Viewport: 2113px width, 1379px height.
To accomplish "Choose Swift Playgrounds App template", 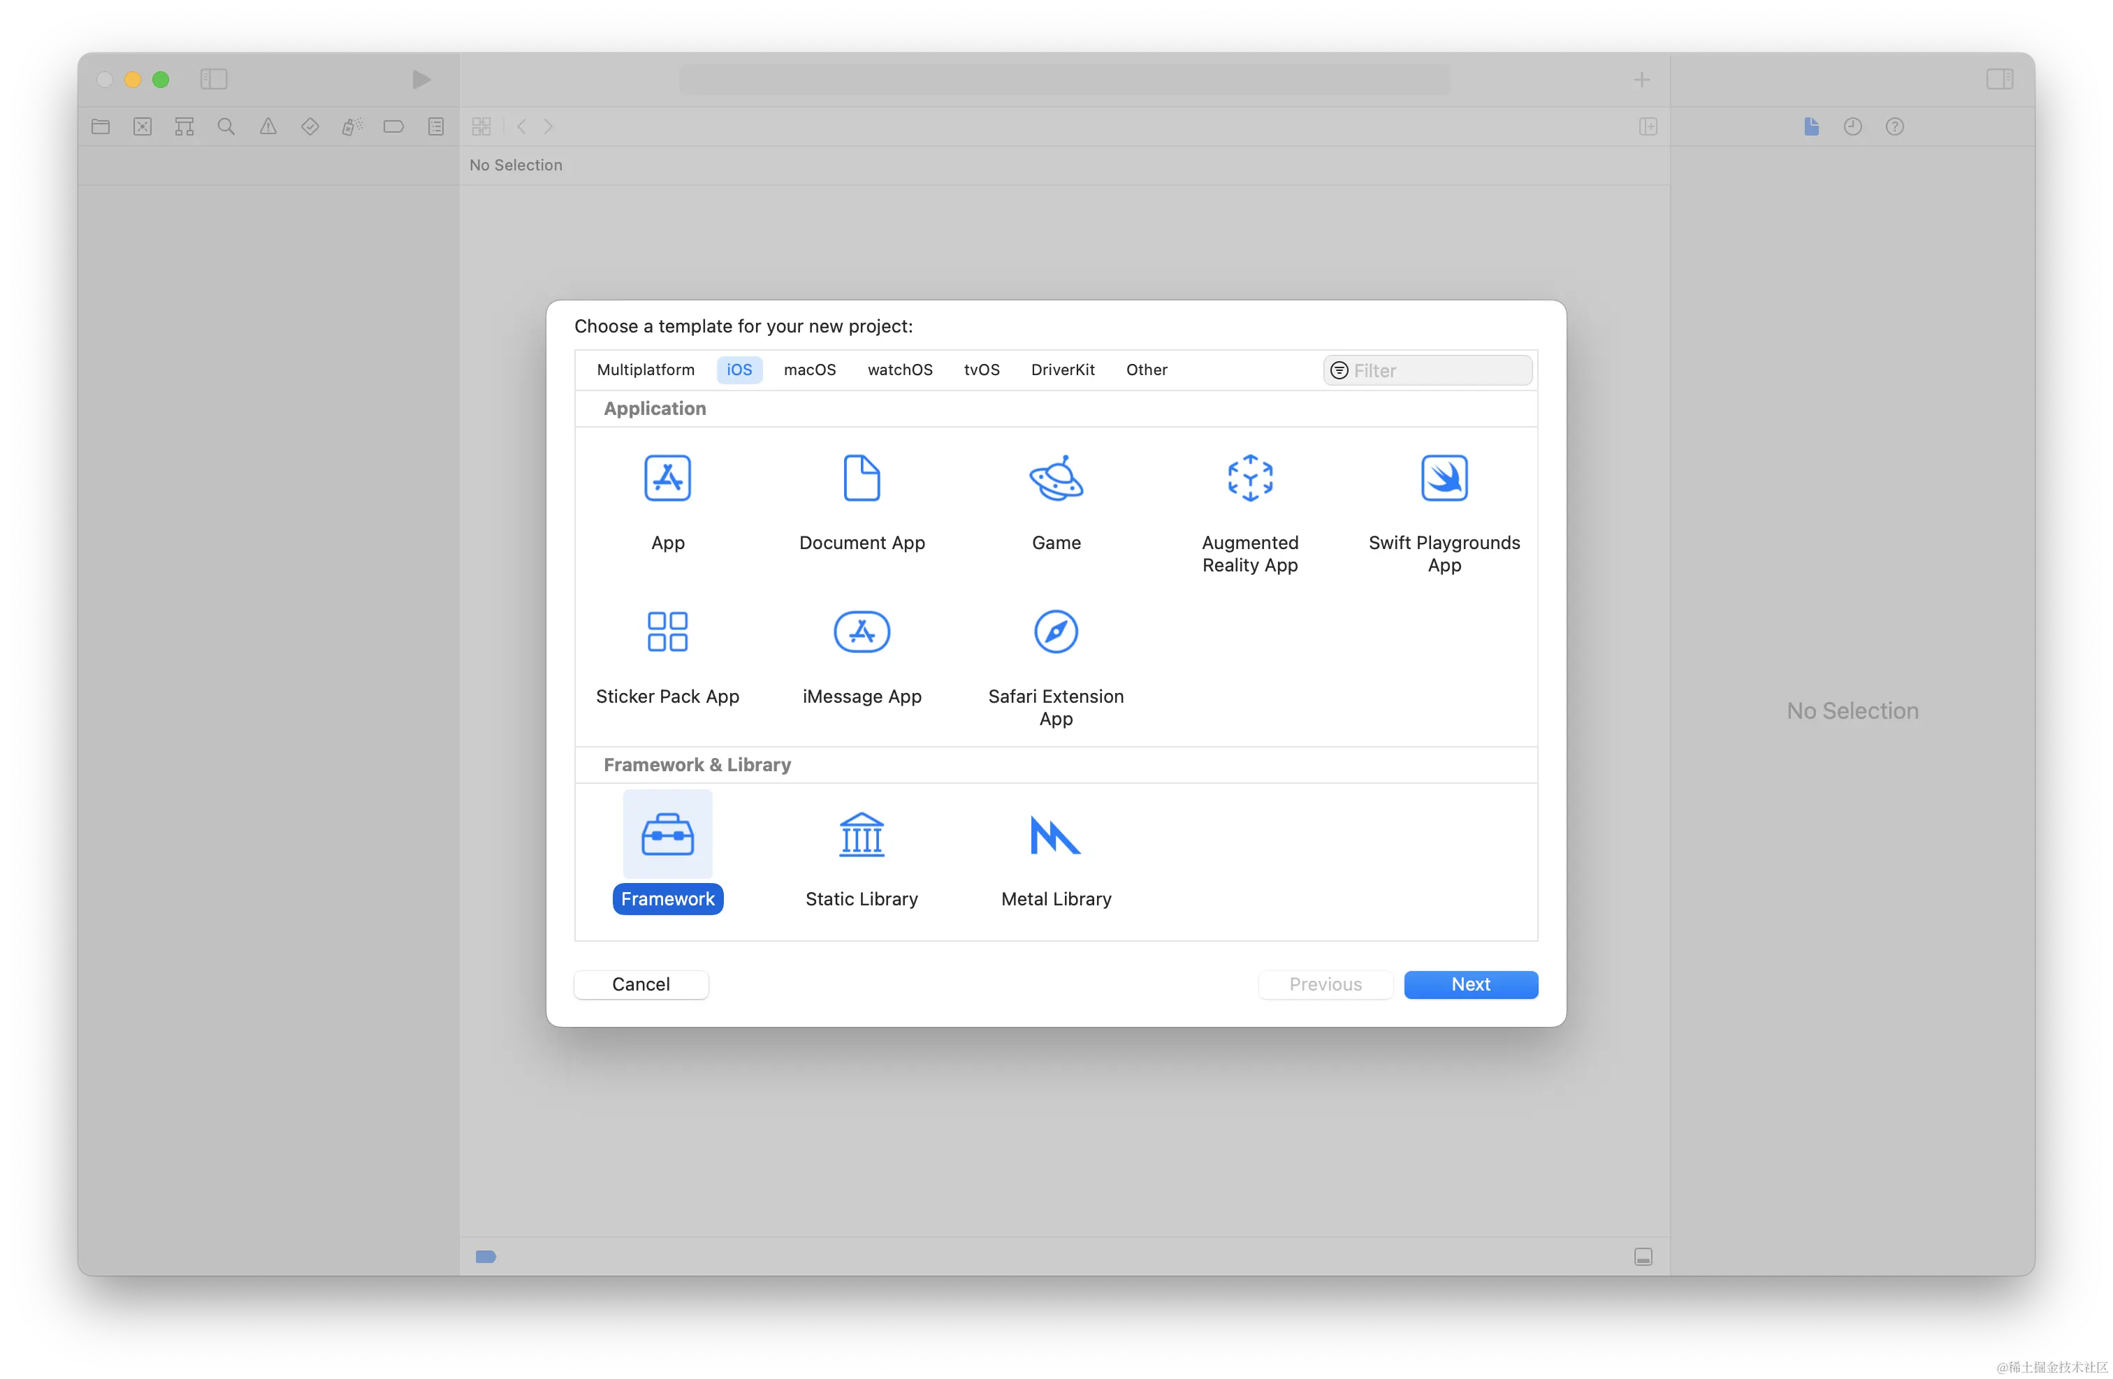I will coord(1444,479).
